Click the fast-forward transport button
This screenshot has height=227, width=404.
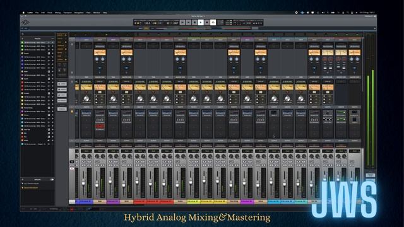click(x=189, y=23)
